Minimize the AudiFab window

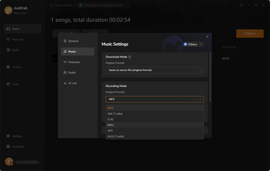[x=249, y=5]
